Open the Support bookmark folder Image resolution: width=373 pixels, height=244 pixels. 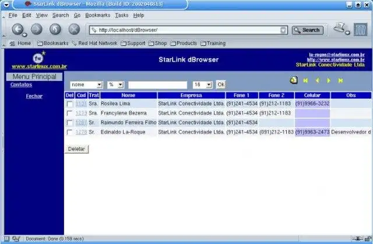tap(133, 43)
